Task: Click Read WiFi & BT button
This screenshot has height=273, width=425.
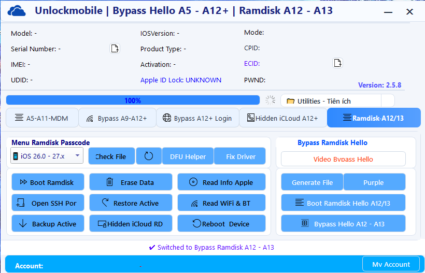Action: (x=221, y=203)
